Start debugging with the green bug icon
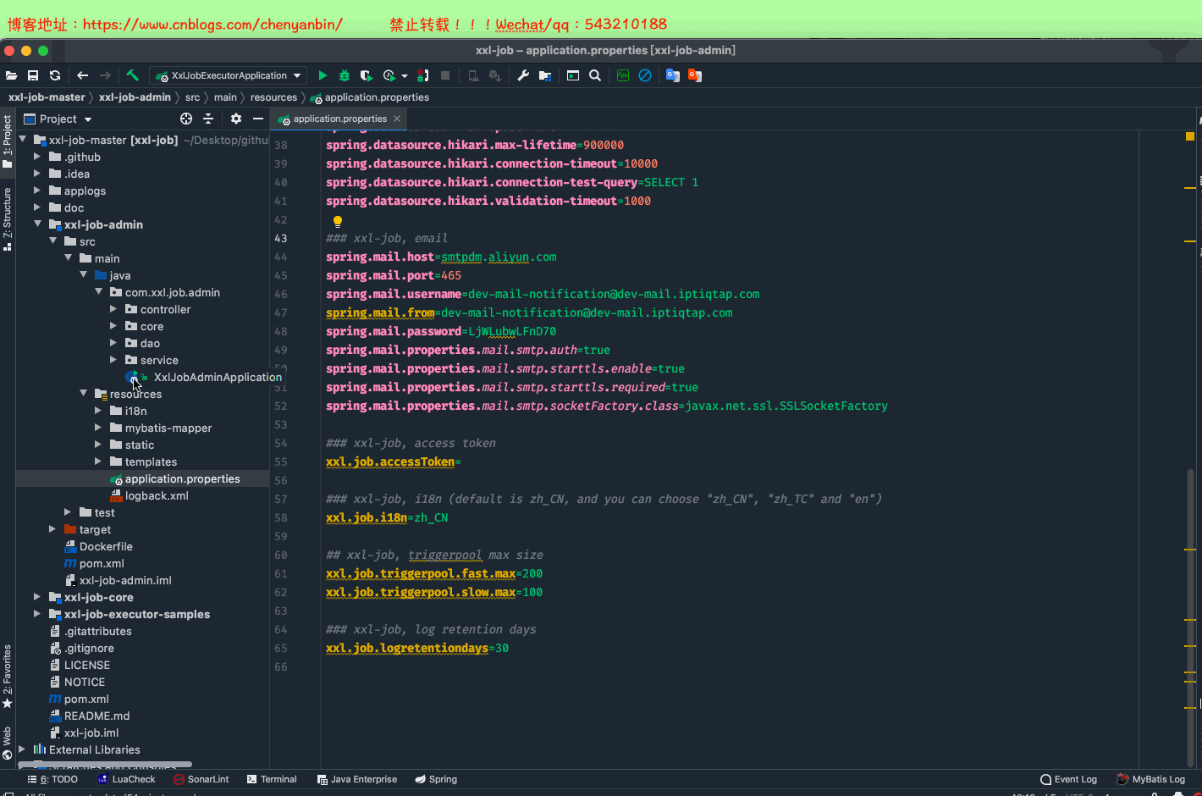This screenshot has height=796, width=1202. click(x=344, y=75)
